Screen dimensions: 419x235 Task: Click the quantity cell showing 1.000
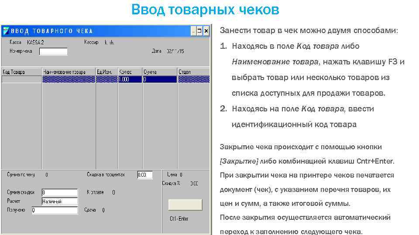point(130,79)
